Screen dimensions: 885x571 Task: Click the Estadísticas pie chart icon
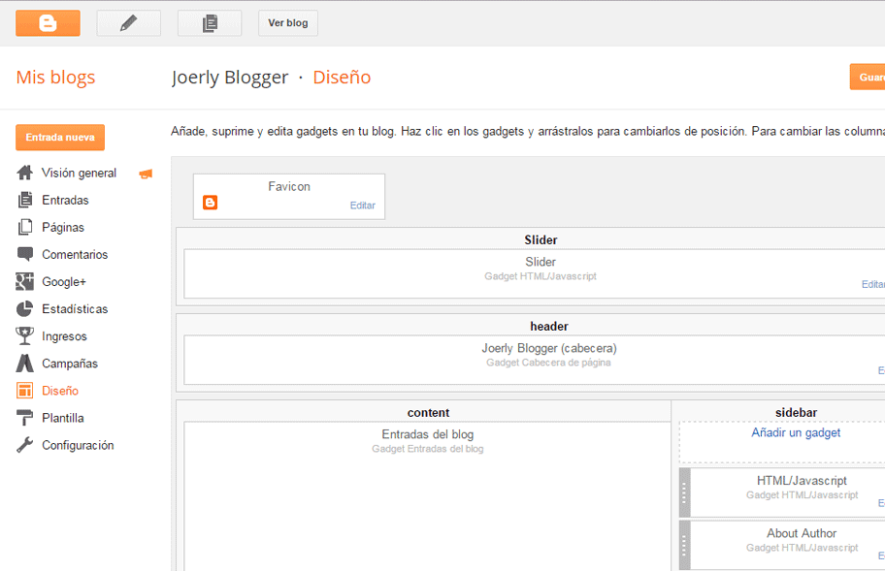(x=25, y=308)
